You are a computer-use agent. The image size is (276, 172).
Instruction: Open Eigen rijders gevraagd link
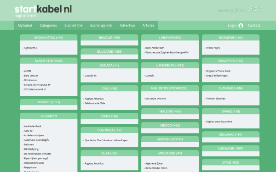[x=36, y=158]
